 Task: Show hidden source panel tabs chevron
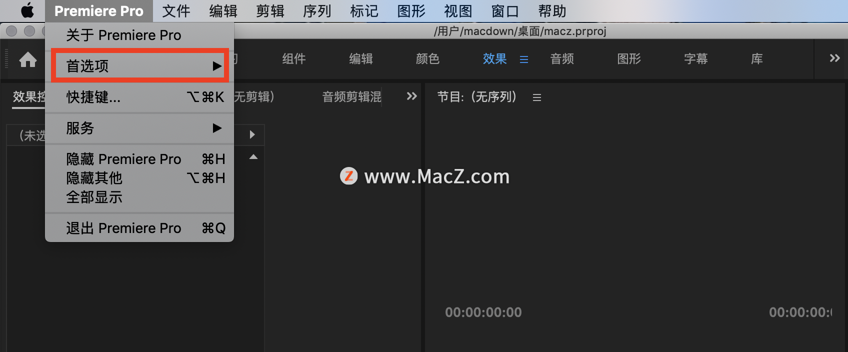click(x=411, y=96)
